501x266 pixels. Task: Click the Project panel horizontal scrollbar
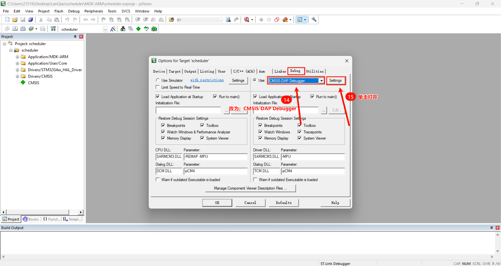[x=42, y=212]
